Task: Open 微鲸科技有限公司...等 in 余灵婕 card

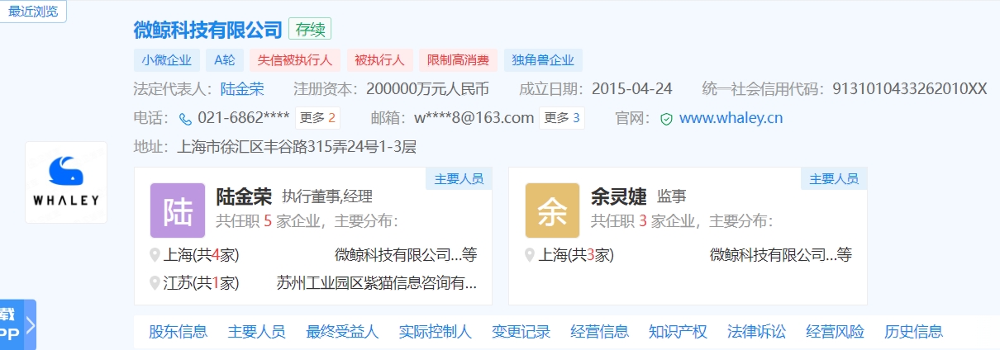Action: 781,255
